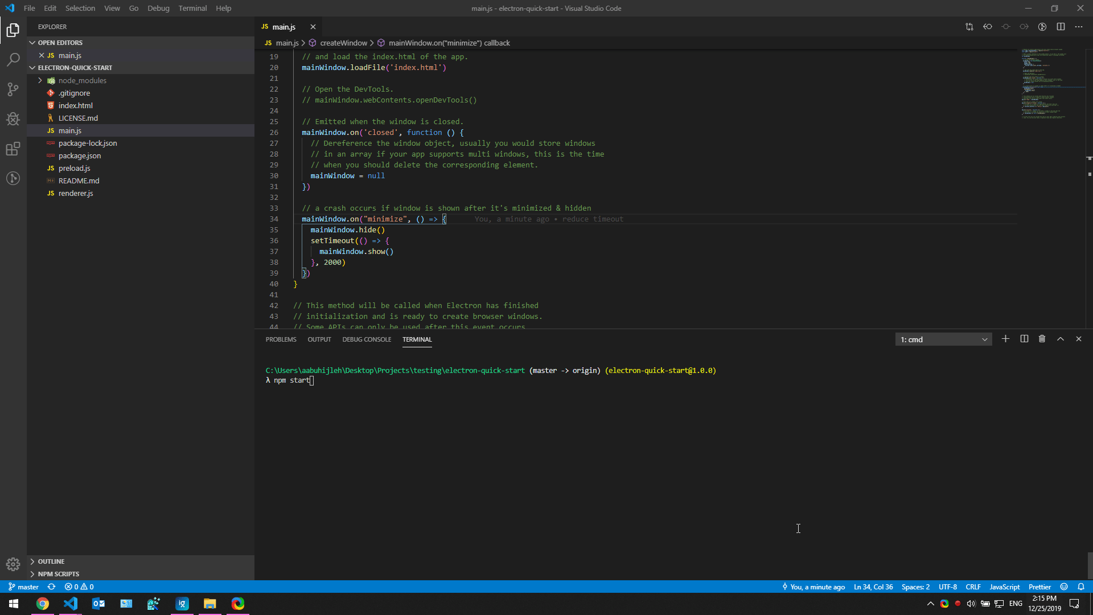Switch to the DEBUG CONSOLE panel tab

(x=367, y=339)
